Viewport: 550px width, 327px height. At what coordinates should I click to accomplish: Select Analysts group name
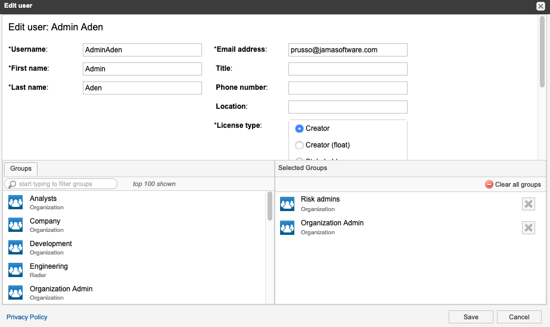coord(43,199)
